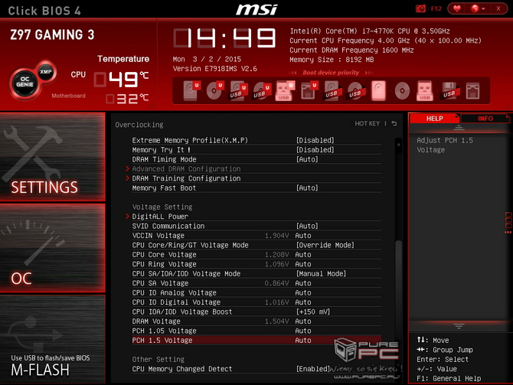The width and height of the screenshot is (513, 385).
Task: Open CPU Core/Ring/GT Voltage Mode dropdown
Action: pyautogui.click(x=325, y=245)
